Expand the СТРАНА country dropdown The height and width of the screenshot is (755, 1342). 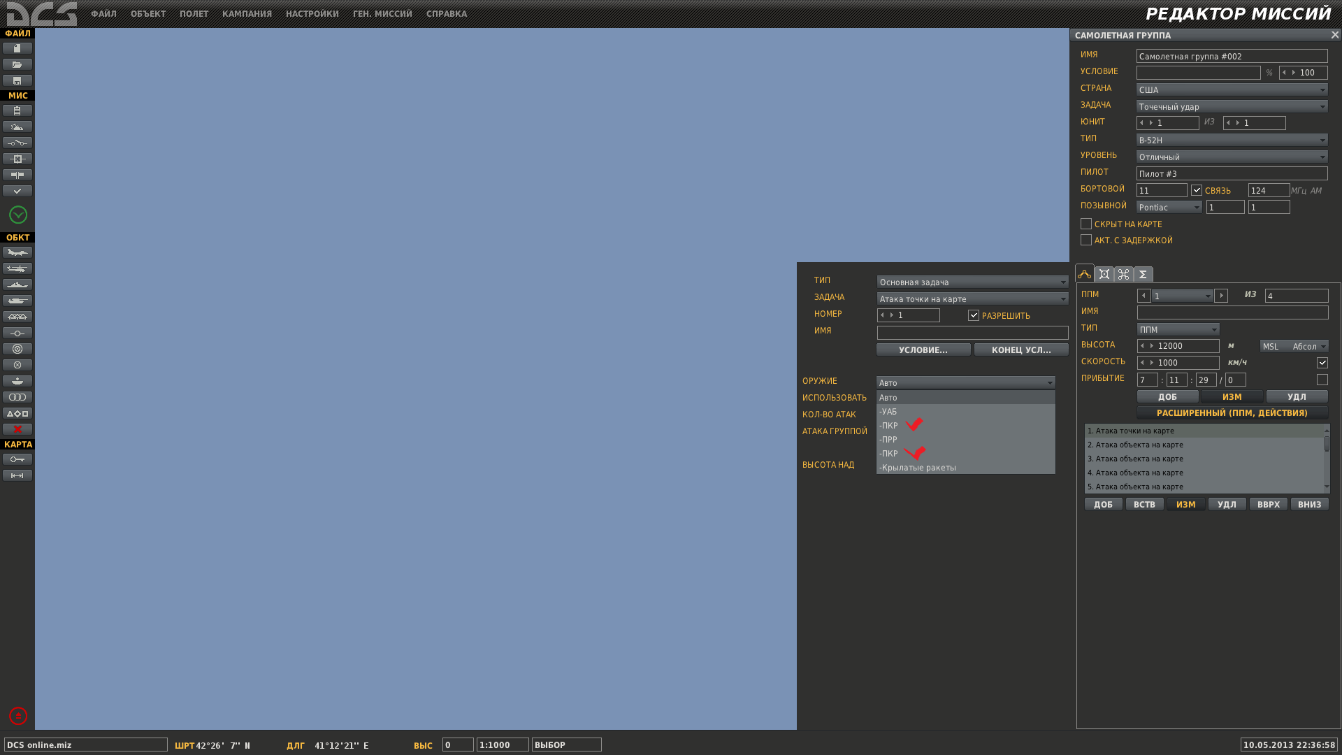coord(1232,89)
